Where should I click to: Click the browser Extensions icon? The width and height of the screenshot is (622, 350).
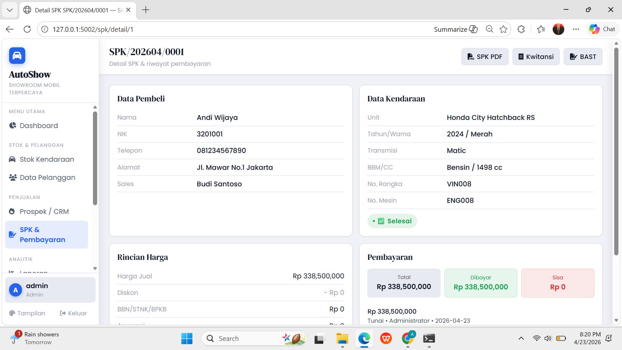point(521,29)
